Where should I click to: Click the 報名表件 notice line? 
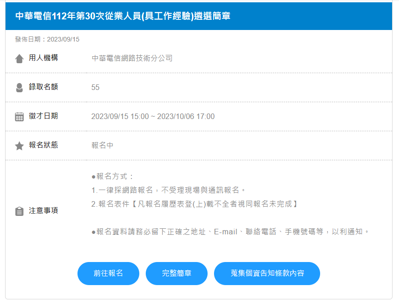(194, 204)
